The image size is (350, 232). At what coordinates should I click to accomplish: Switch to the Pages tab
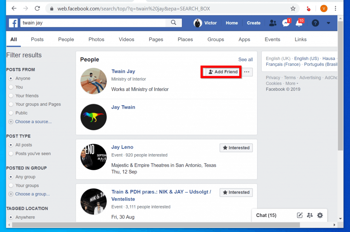coord(156,40)
